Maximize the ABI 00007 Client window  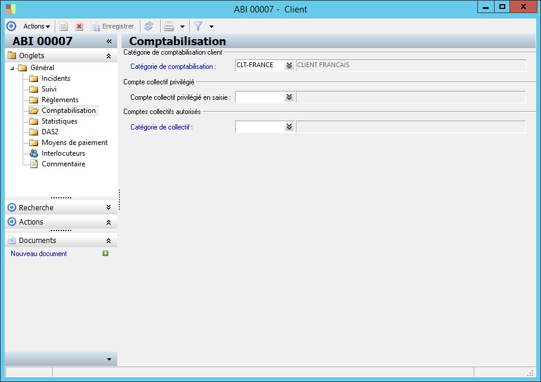click(502, 7)
